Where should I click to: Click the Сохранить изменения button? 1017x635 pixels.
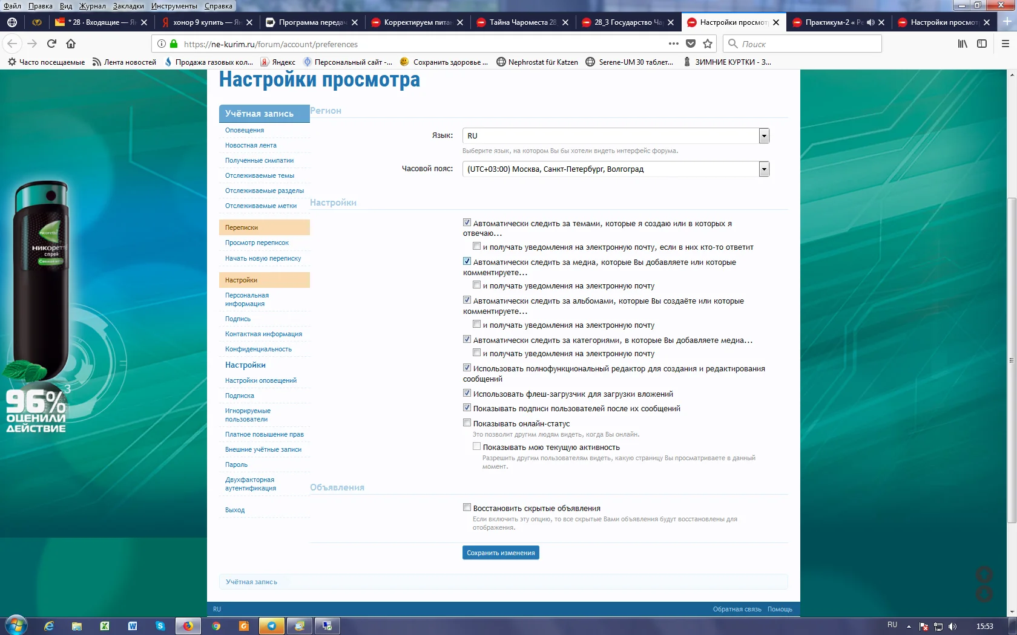501,553
